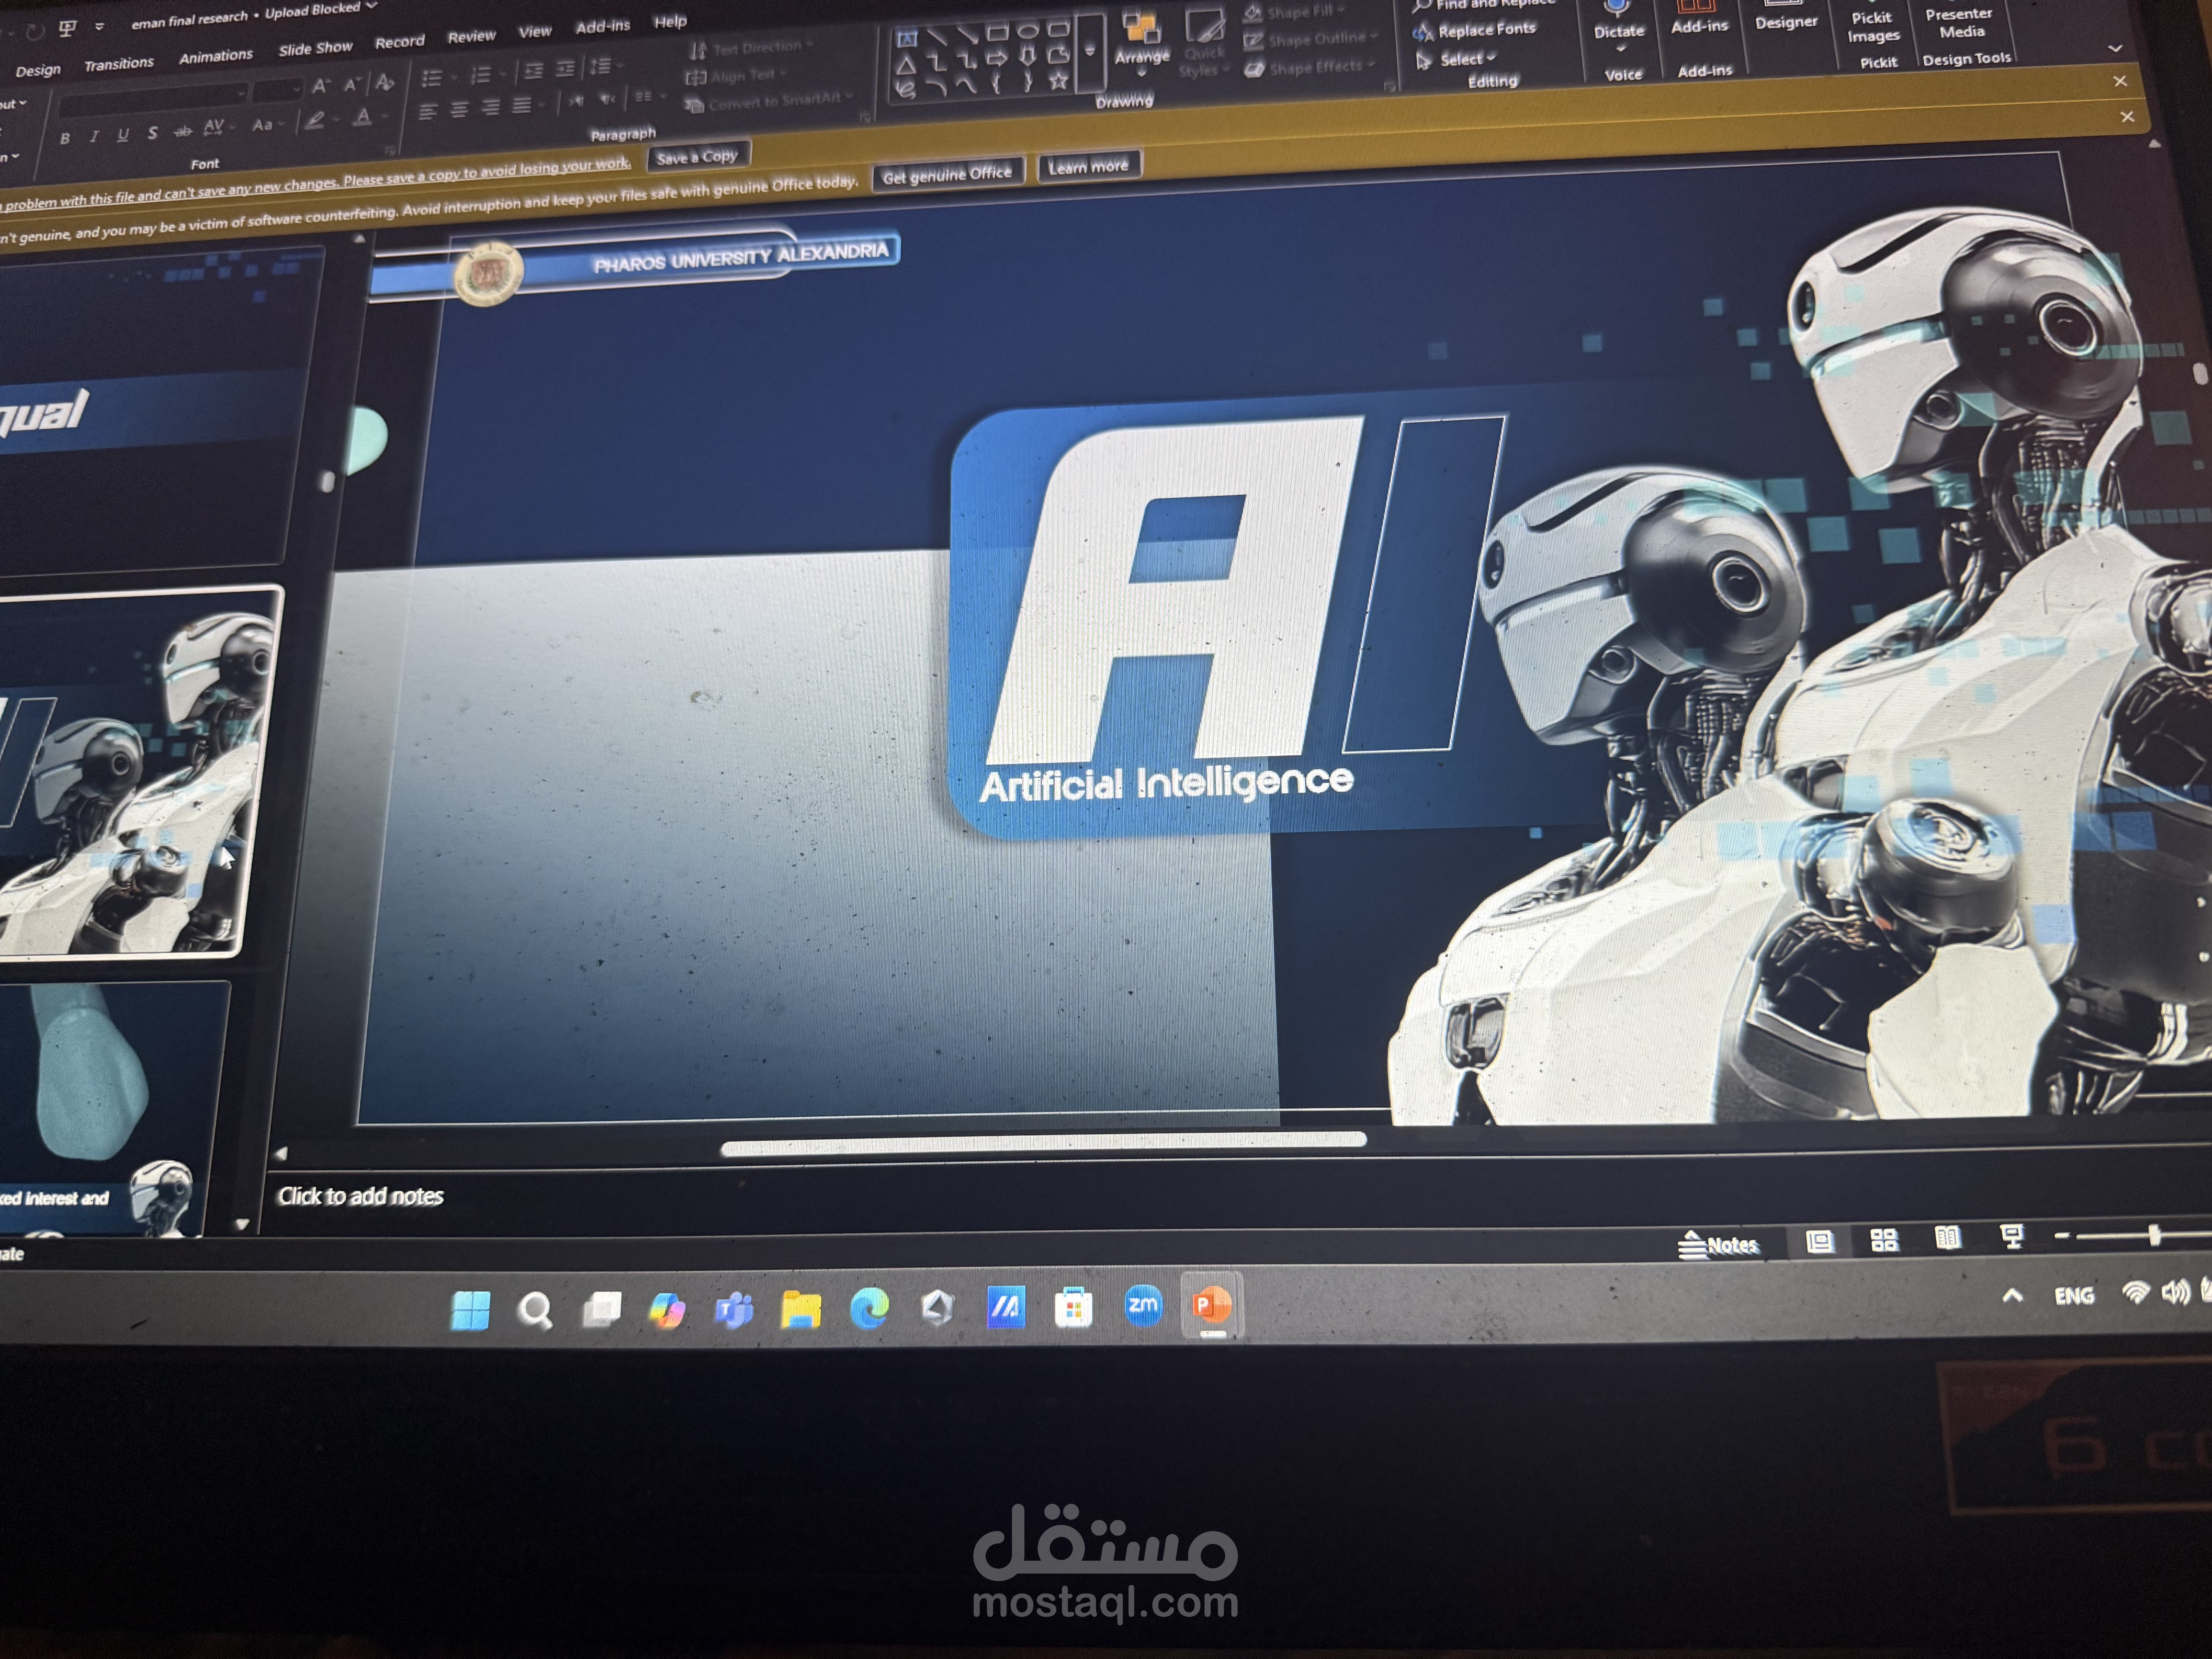
Task: Click text highlight color pen icon
Action: tap(315, 121)
